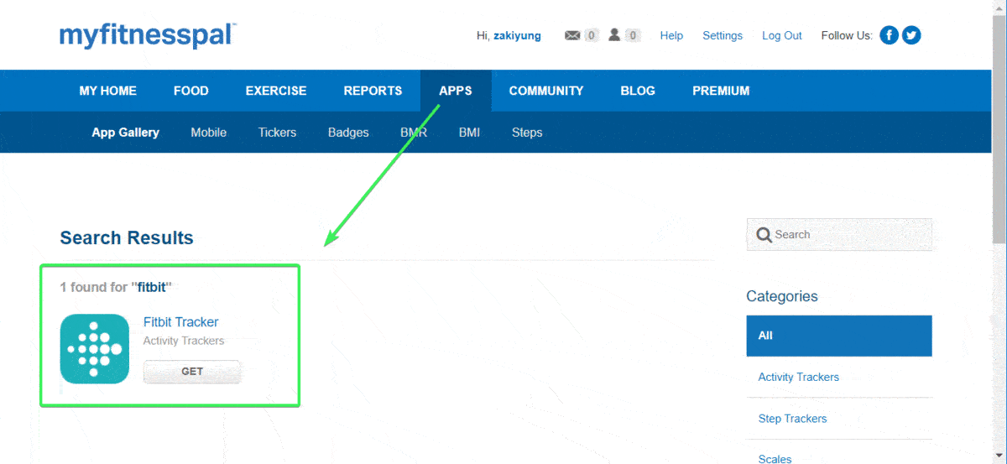Open the messages envelope icon
1007x464 pixels.
click(x=572, y=35)
